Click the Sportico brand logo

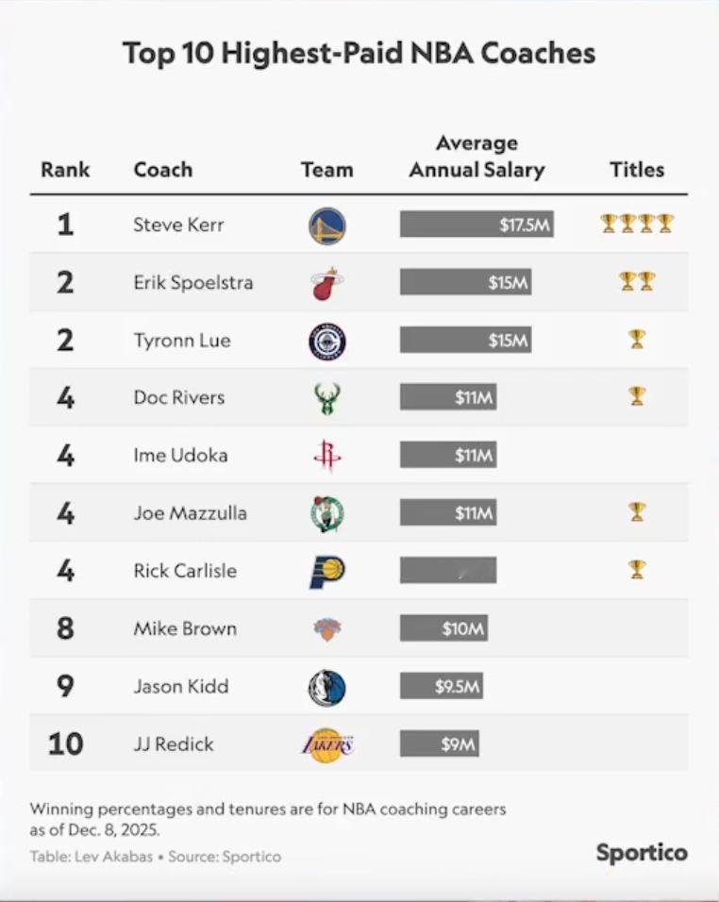(x=641, y=852)
